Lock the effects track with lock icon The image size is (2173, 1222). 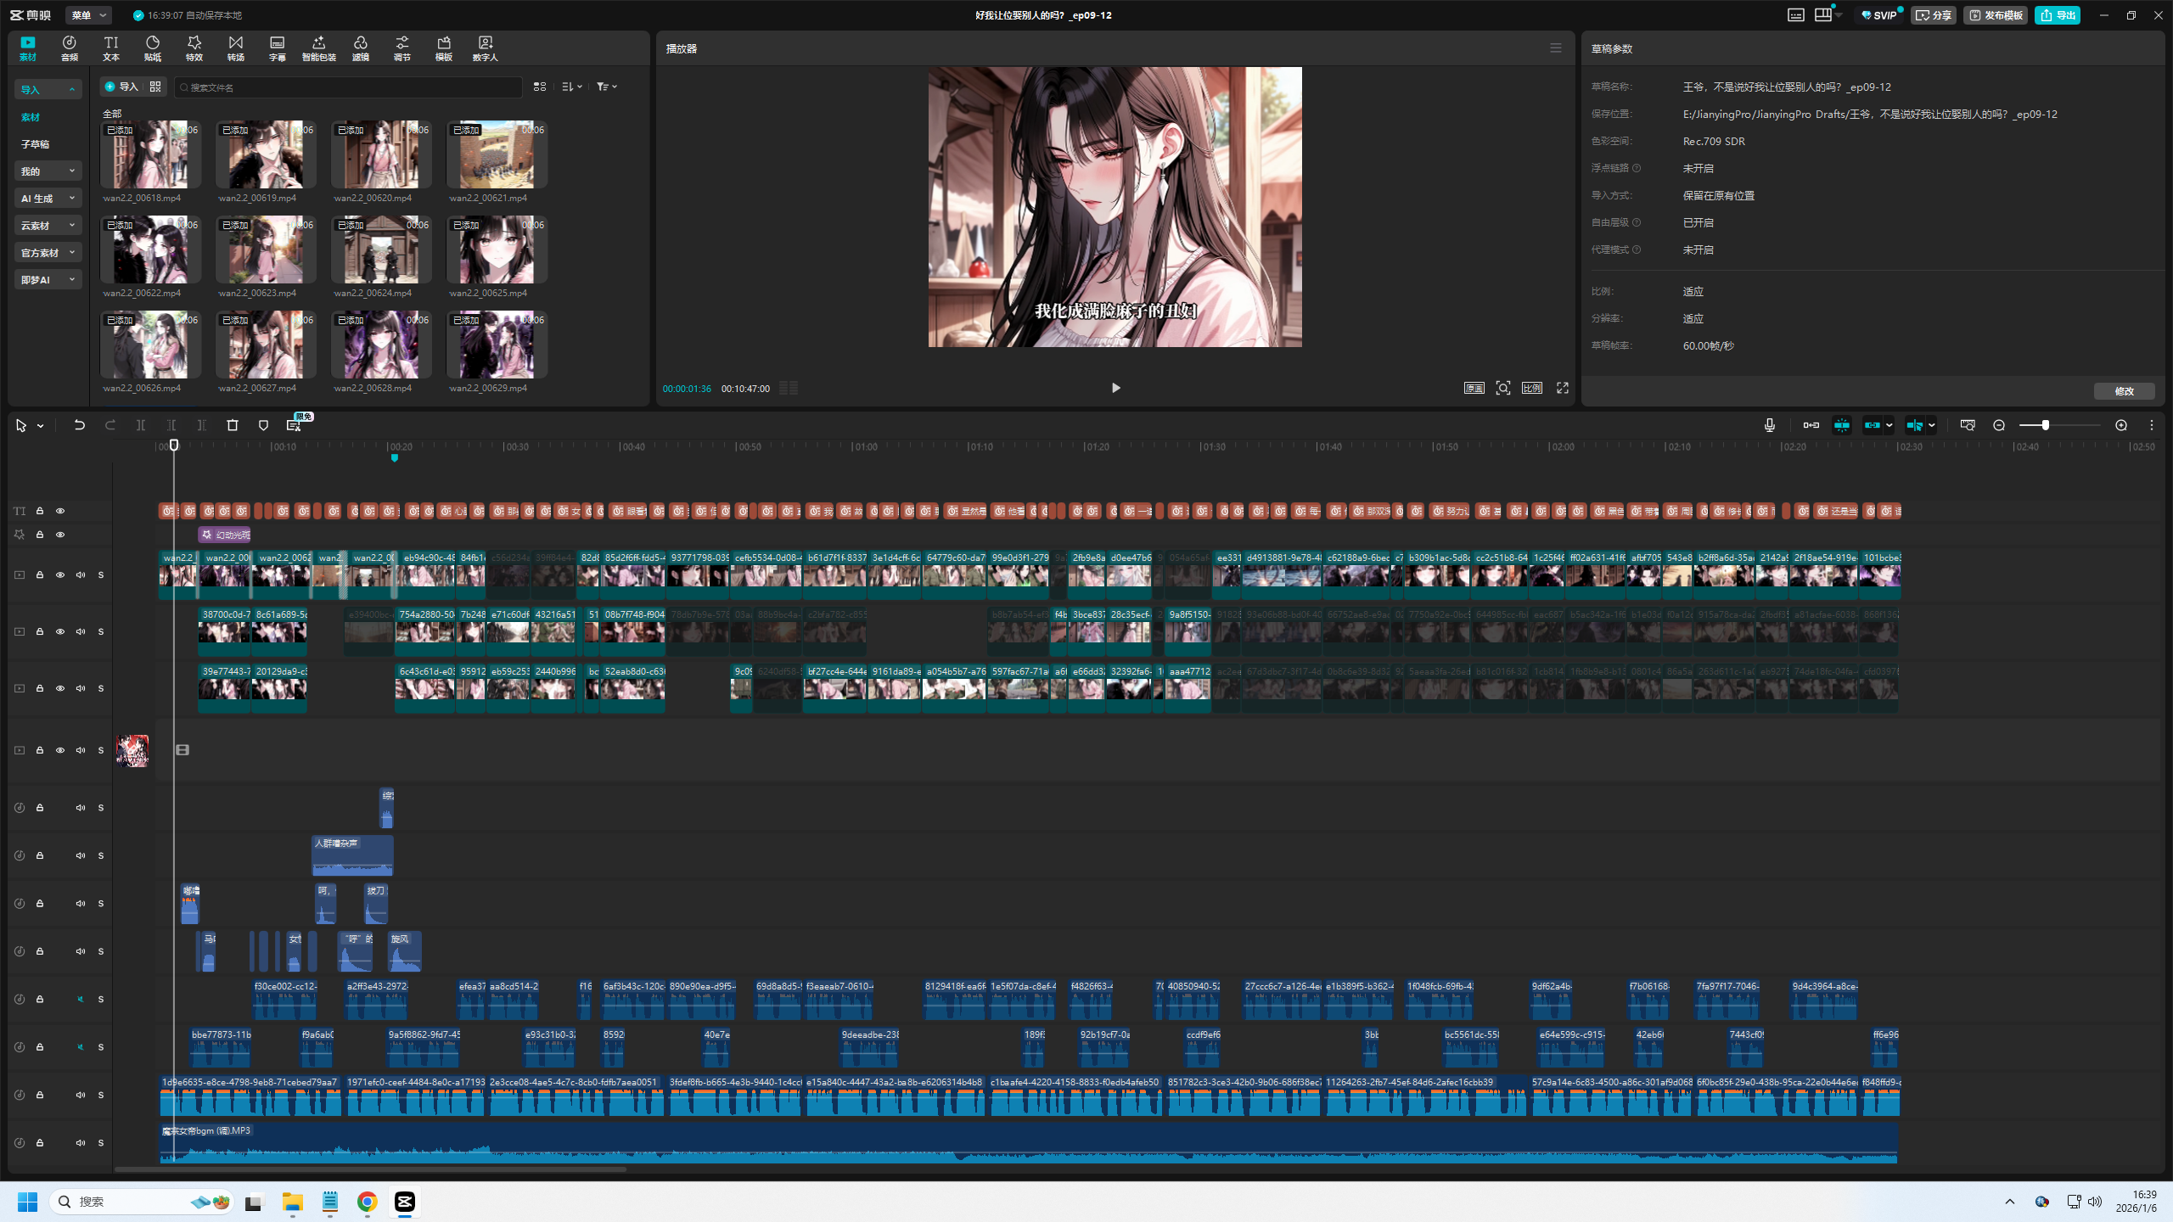tap(40, 535)
